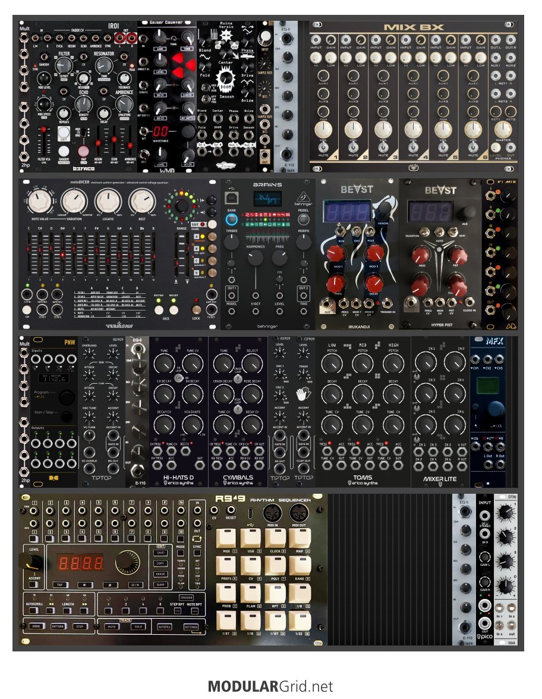Click the MIDI IN port on R949
The image size is (542, 699).
273,513
